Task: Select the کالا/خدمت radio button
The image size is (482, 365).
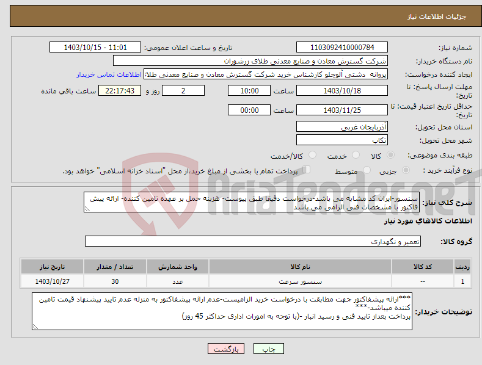Action: pos(312,155)
